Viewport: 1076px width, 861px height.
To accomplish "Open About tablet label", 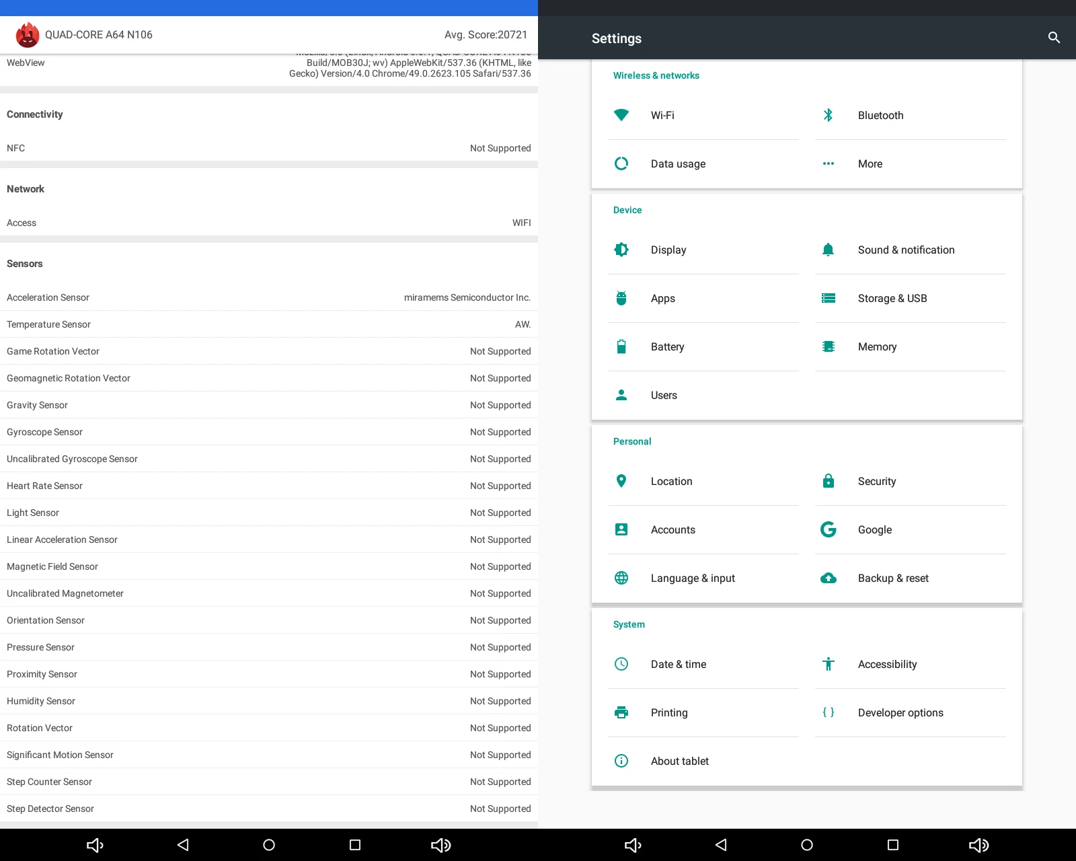I will (679, 761).
